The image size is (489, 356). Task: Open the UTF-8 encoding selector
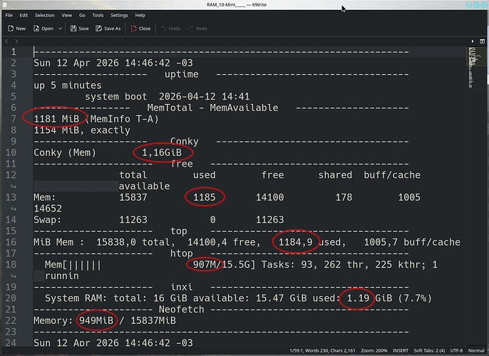[457, 351]
